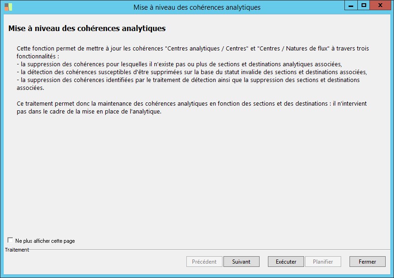Enable the "Ne plus afficher cette page" checkbox

coord(10,240)
